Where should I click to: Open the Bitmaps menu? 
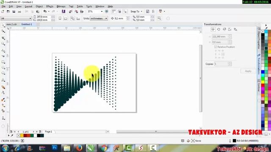(x=61, y=6)
